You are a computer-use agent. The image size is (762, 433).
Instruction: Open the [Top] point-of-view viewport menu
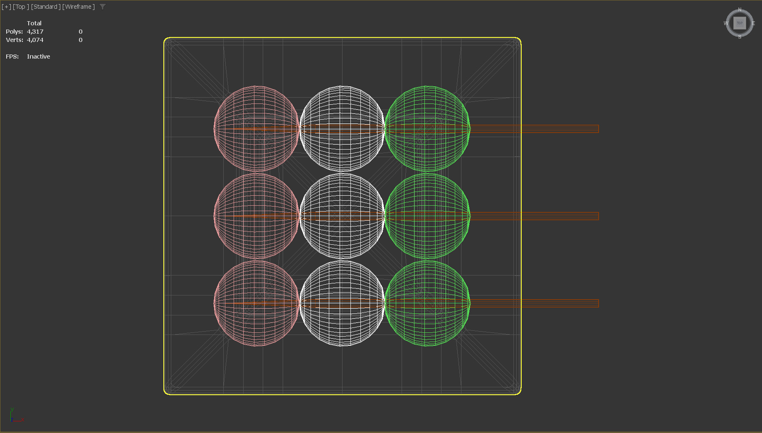coord(21,7)
